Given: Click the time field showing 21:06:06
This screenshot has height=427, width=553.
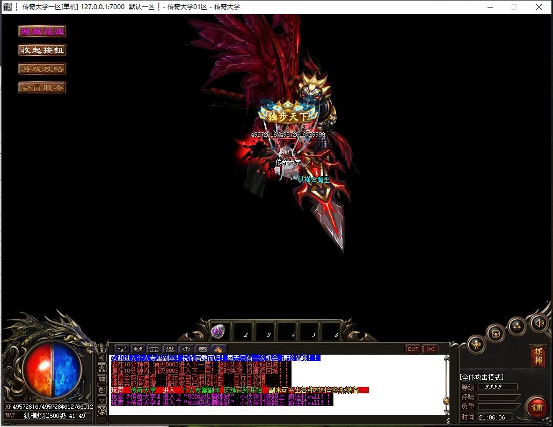Looking at the screenshot, I should [x=494, y=417].
